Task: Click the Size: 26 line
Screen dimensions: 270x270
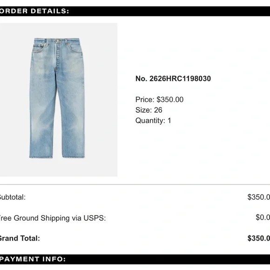Action: pyautogui.click(x=149, y=110)
